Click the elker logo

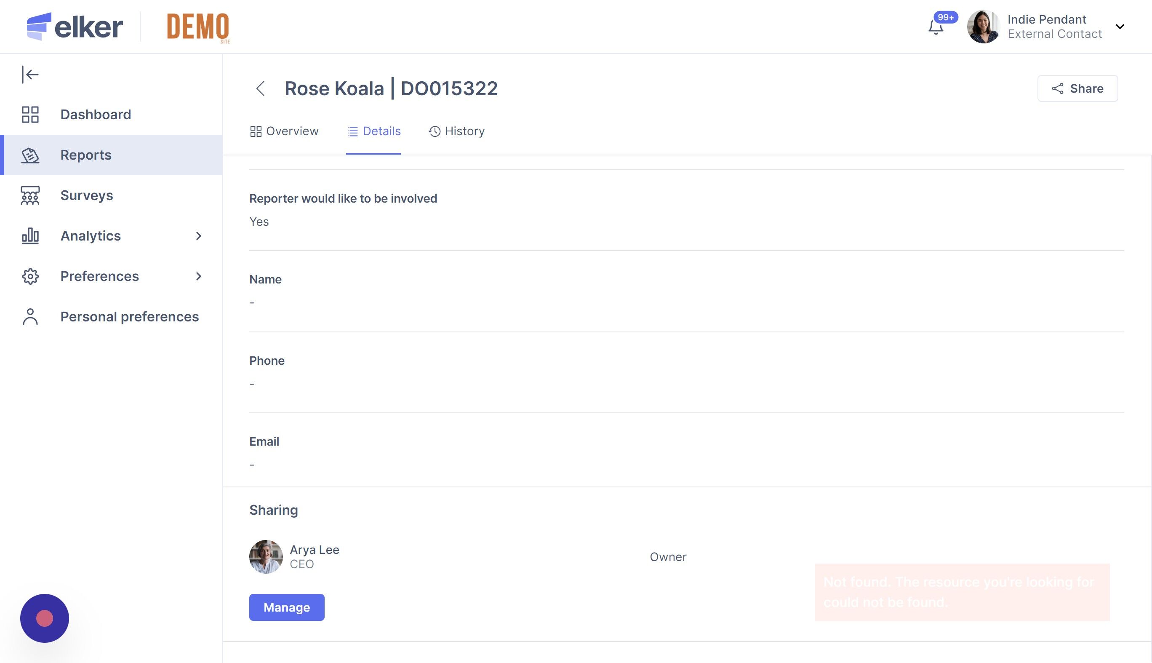[x=75, y=27]
